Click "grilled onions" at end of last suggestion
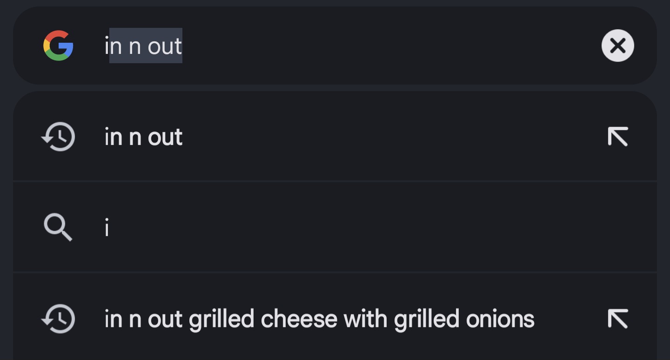Screen dimensions: 670x360 (x=464, y=319)
